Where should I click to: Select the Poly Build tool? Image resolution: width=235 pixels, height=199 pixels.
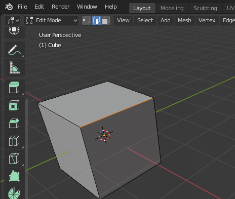15,176
